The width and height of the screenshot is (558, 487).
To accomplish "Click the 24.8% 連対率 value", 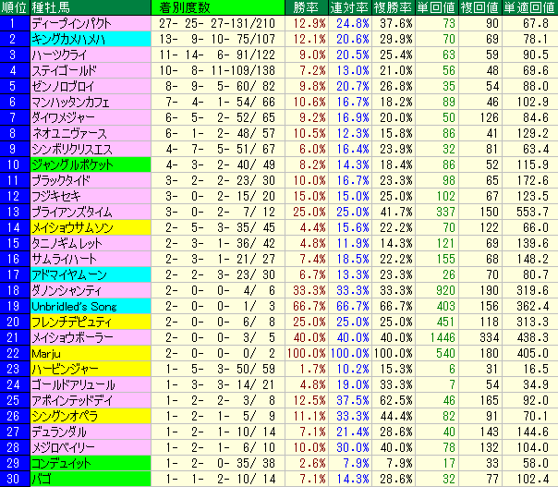I will click(353, 23).
